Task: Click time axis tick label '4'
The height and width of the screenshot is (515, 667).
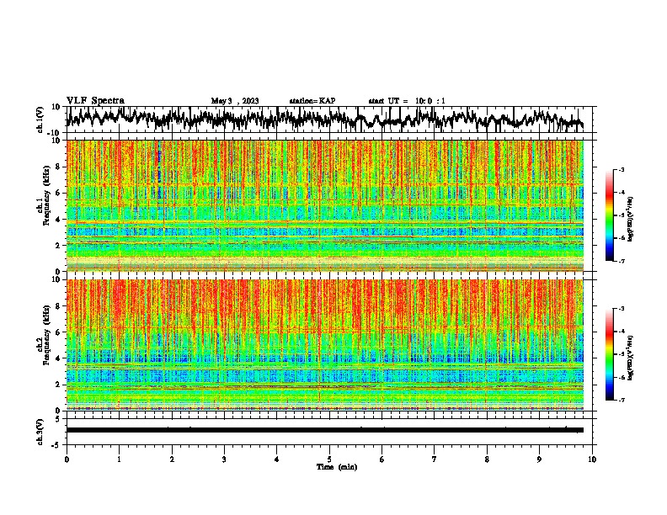Action: pyautogui.click(x=277, y=459)
